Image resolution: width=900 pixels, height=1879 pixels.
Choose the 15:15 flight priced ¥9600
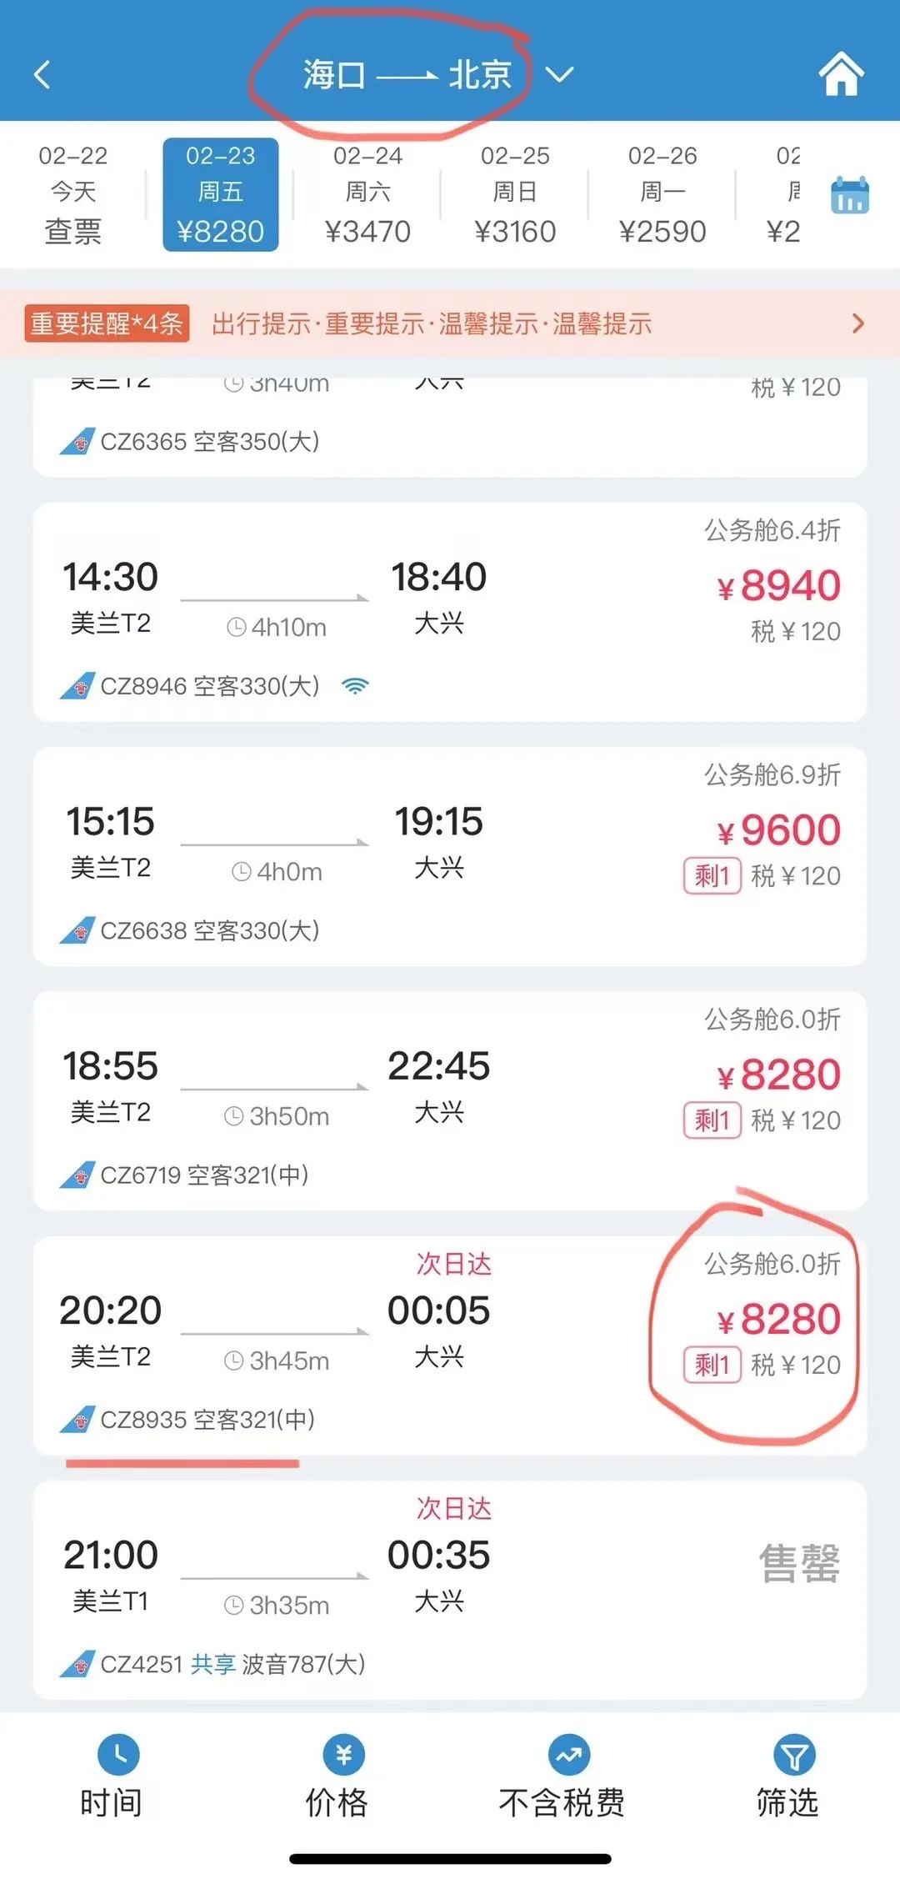449,856
